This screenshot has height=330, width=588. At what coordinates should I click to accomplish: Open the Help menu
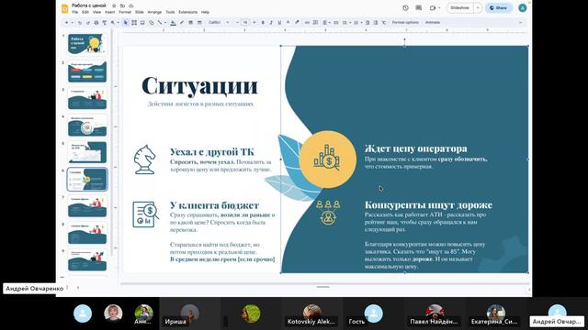click(205, 12)
